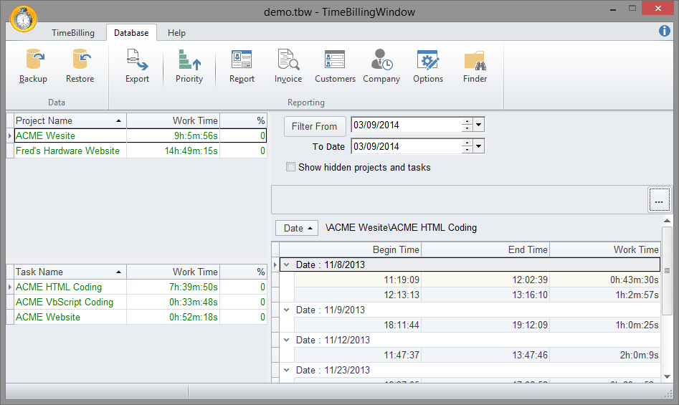Click the Filter From button
The height and width of the screenshot is (405, 679).
(x=315, y=126)
